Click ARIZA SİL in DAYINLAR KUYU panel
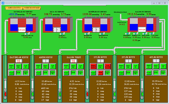Screen dimensions: 169x104 tap(26, 73)
